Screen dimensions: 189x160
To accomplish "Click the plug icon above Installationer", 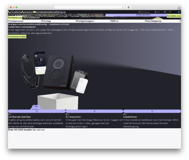I will pos(152,111).
